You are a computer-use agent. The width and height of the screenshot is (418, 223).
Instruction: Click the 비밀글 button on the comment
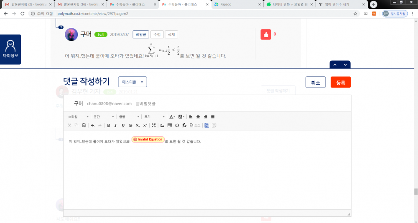coord(141,35)
